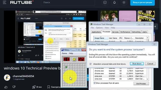Close the csrss.exe confirmation dialog

(x=154, y=44)
